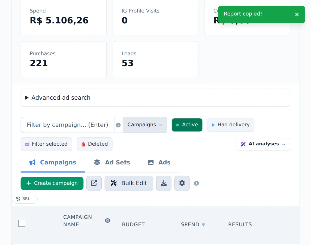
Task: Switch to the Ad Sets tab
Action: (112, 163)
